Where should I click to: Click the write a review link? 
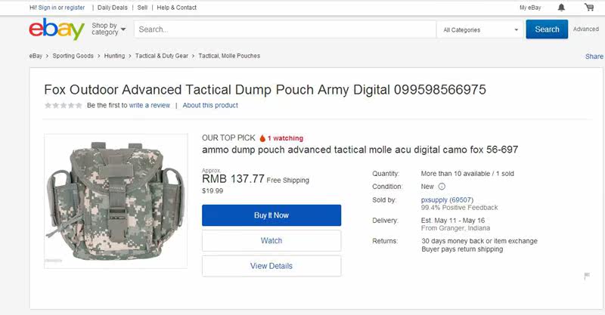[150, 106]
